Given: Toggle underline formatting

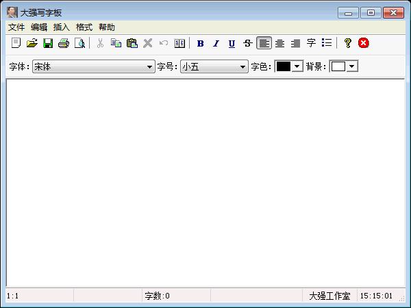Looking at the screenshot, I should 232,44.
